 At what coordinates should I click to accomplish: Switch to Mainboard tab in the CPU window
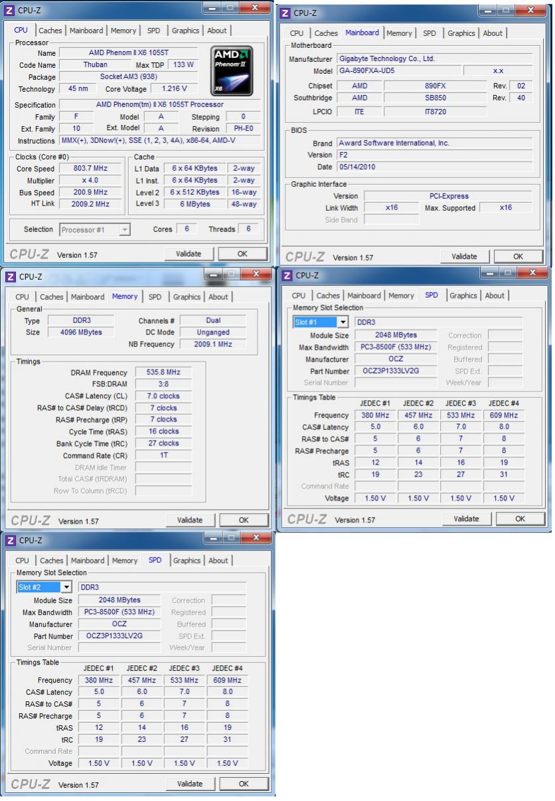point(86,31)
